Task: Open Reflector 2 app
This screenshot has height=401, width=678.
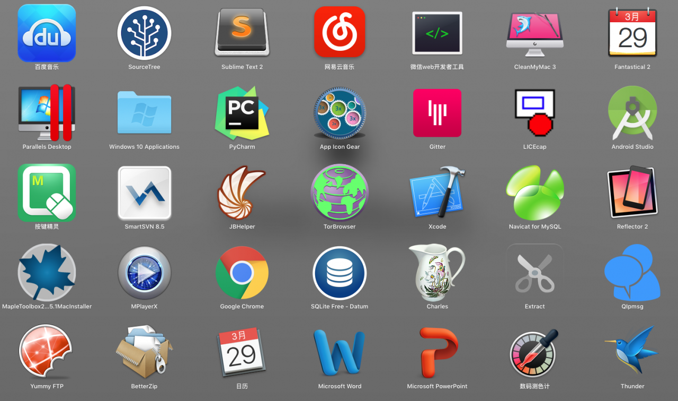Action: (x=632, y=192)
